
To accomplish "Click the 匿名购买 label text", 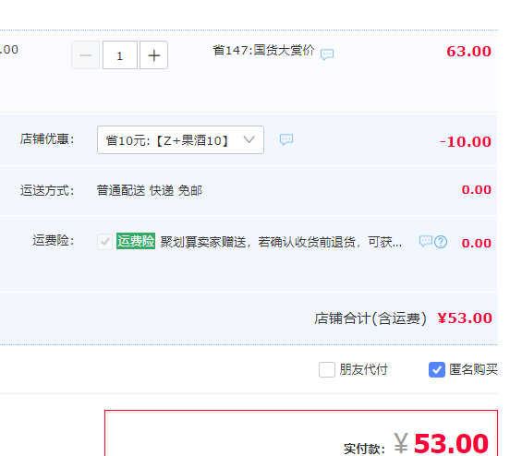I will (x=474, y=369).
